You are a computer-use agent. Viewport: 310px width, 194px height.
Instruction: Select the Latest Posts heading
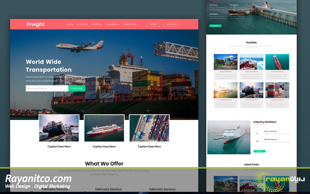tap(251, 164)
